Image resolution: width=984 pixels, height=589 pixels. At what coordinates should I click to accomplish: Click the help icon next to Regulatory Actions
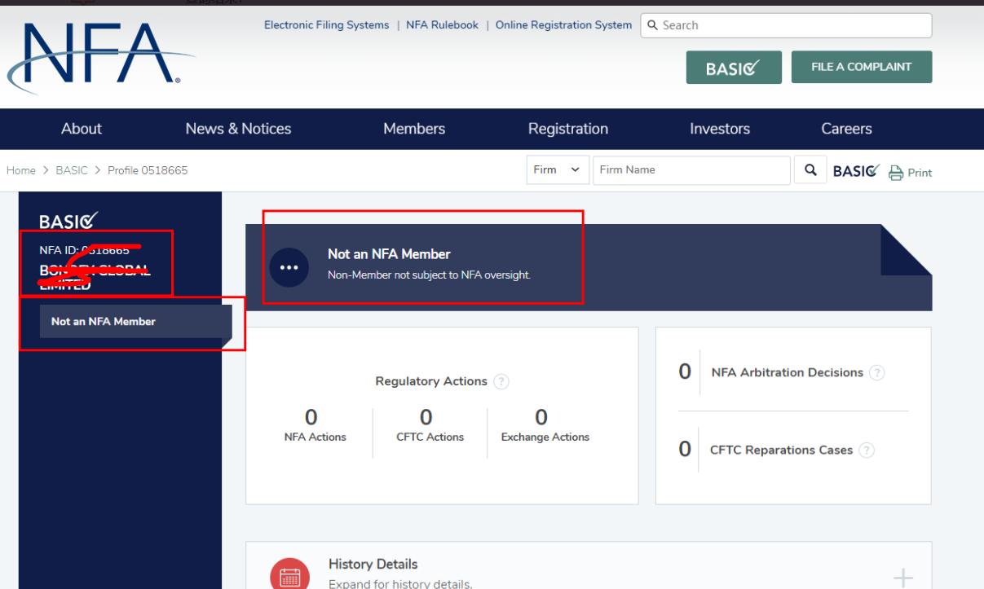tap(501, 381)
